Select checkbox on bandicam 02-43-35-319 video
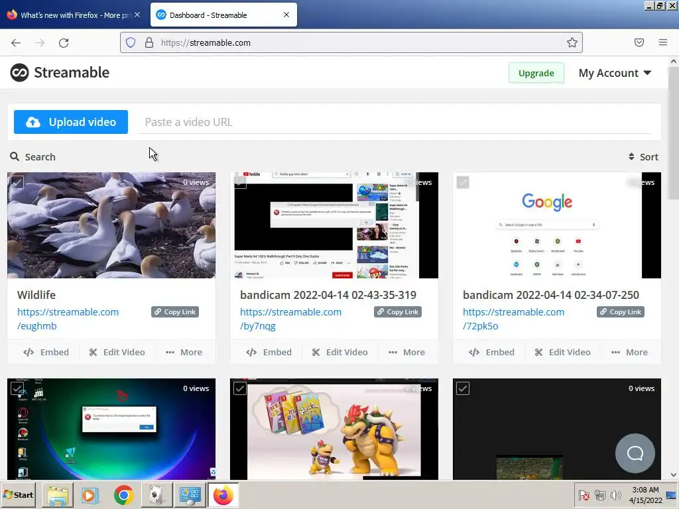Image resolution: width=679 pixels, height=509 pixels. (x=240, y=182)
